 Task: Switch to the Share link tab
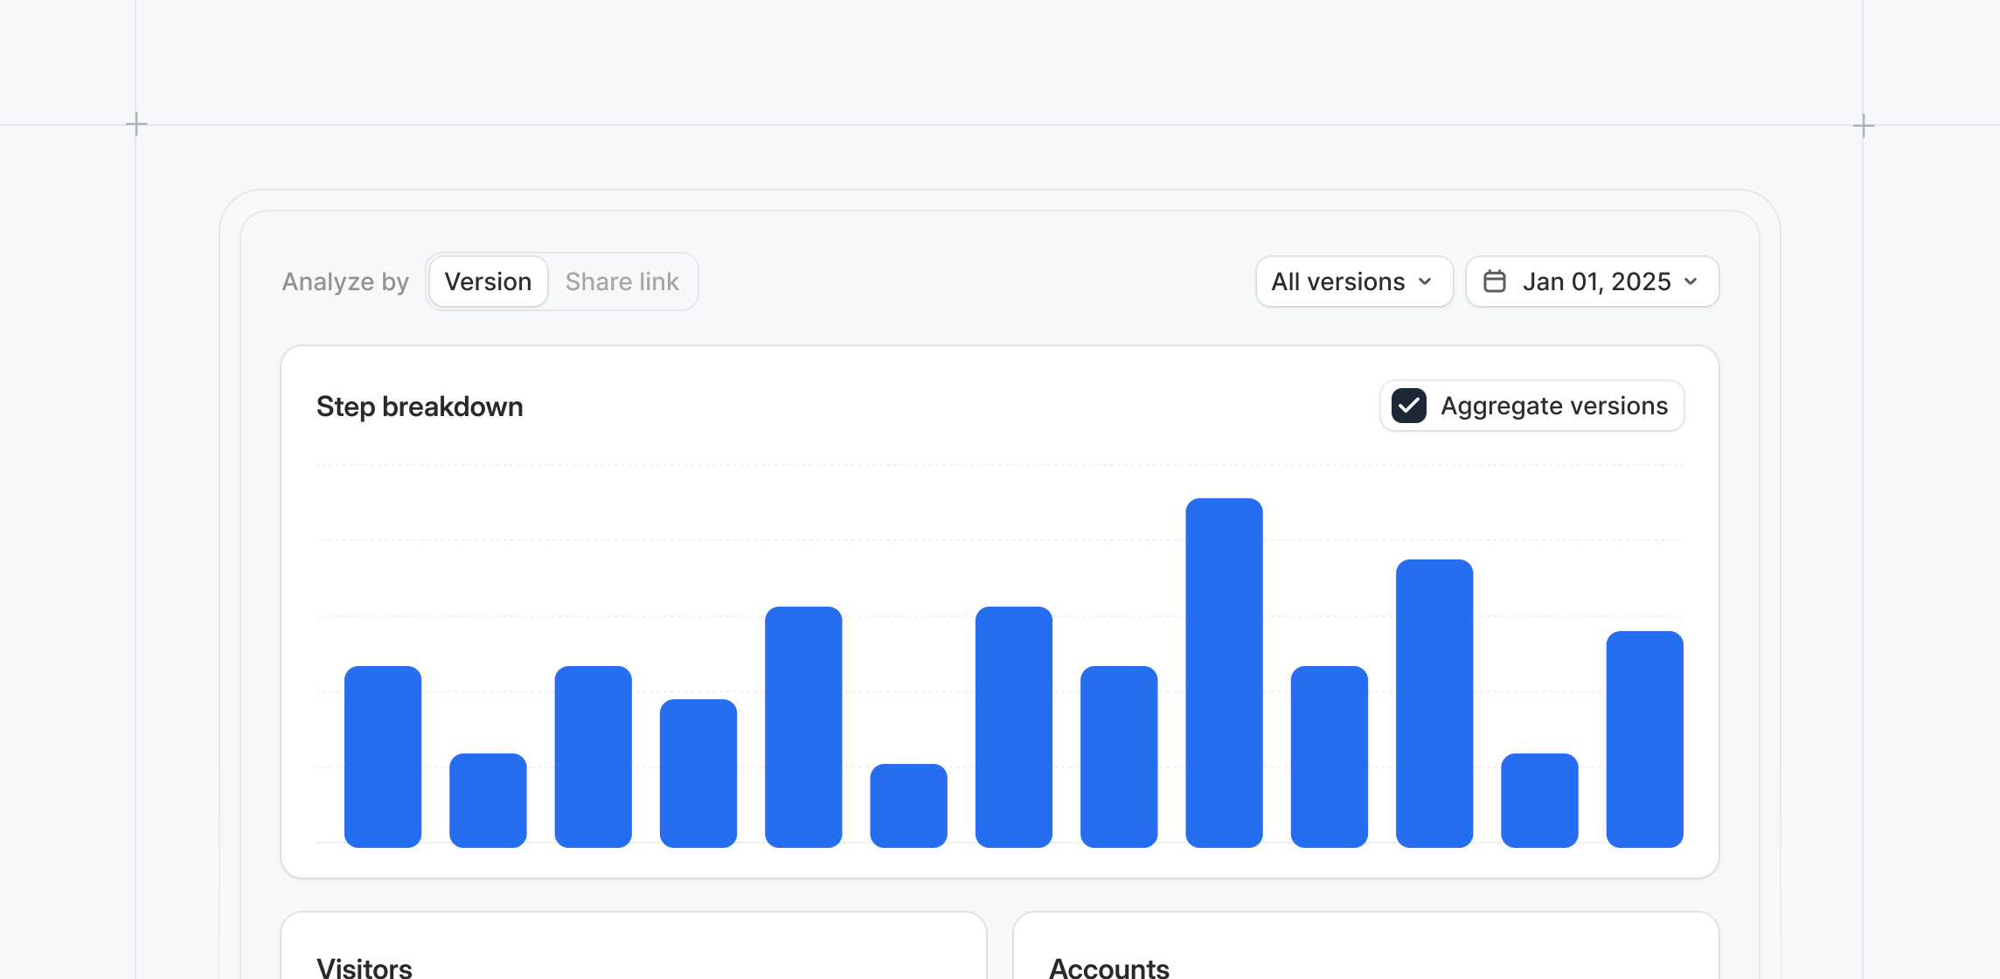click(x=622, y=281)
